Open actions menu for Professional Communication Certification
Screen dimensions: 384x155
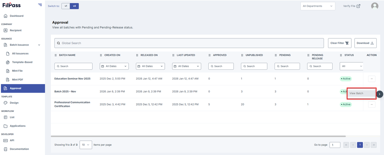coord(372,104)
